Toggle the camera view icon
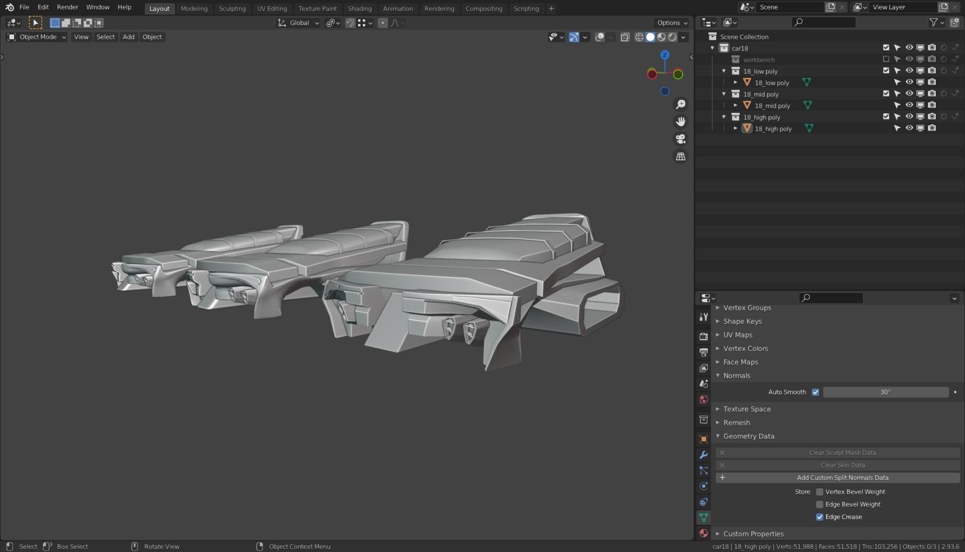Viewport: 965px width, 552px height. tap(681, 139)
